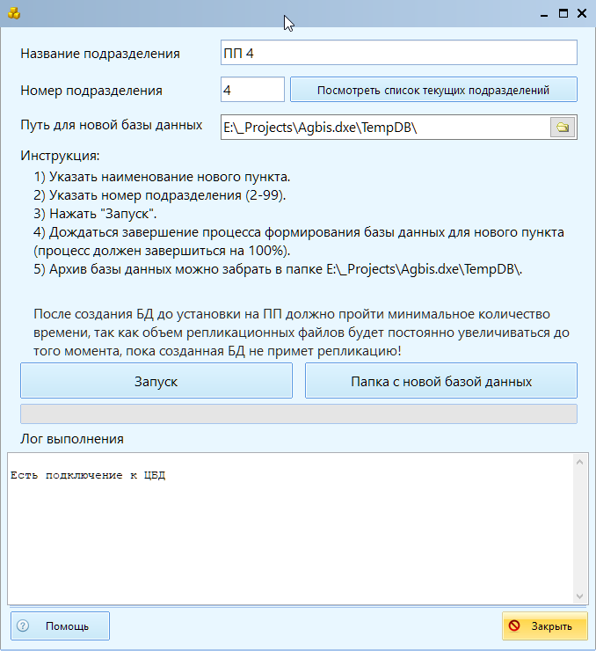Click log line 'Есть подключение к ЦБД'
This screenshot has height=651, width=596.
88,475
